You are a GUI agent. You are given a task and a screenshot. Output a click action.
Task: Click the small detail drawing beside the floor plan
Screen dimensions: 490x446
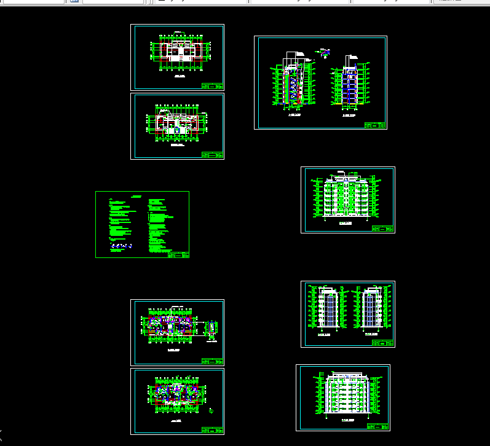pyautogui.click(x=211, y=331)
